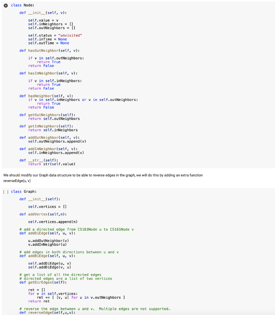Click 'self.outNeighbors.append(v)' line
Screen dimensions: 275x315
point(57,142)
